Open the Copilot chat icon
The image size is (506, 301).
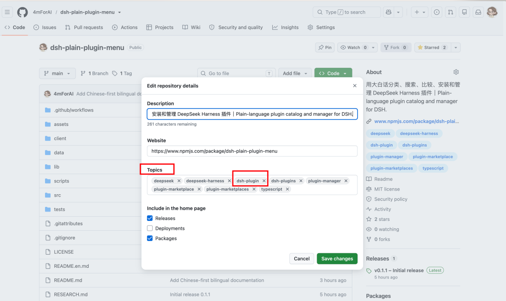click(388, 12)
